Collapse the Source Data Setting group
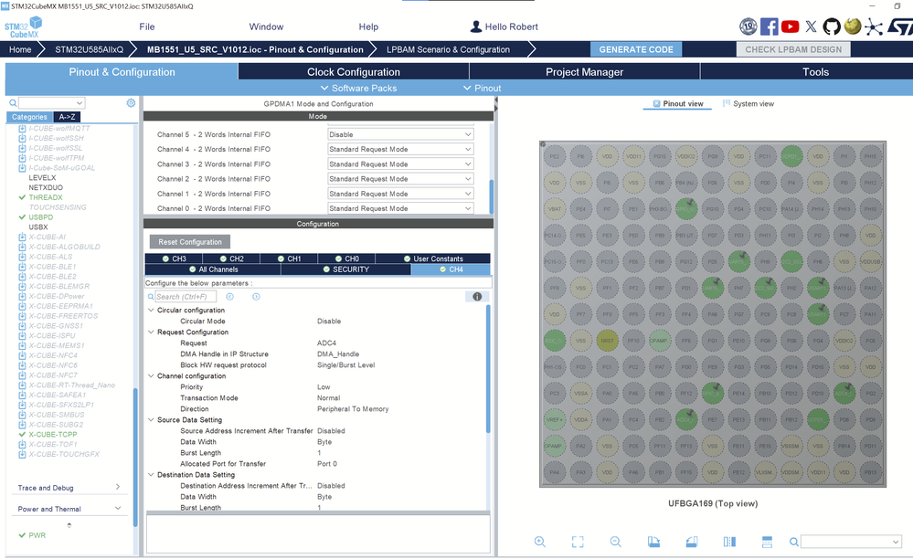 click(151, 420)
